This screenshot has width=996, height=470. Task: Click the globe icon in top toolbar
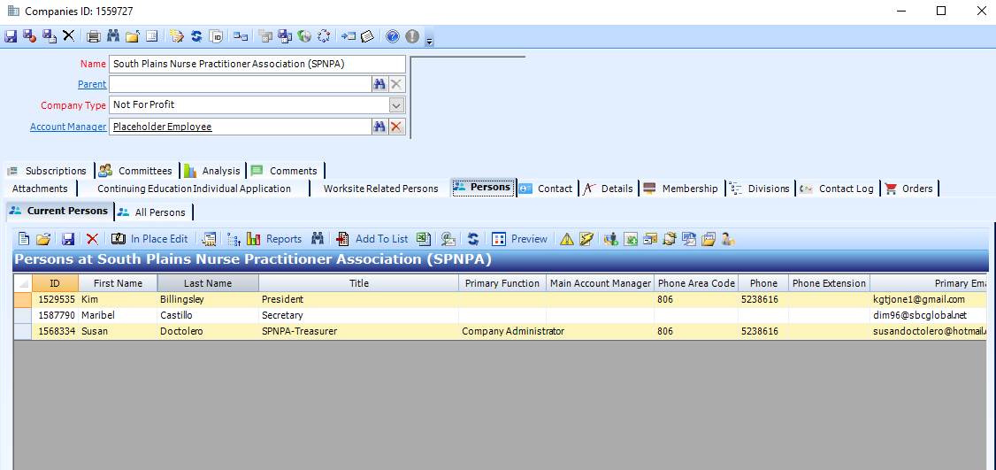304,36
